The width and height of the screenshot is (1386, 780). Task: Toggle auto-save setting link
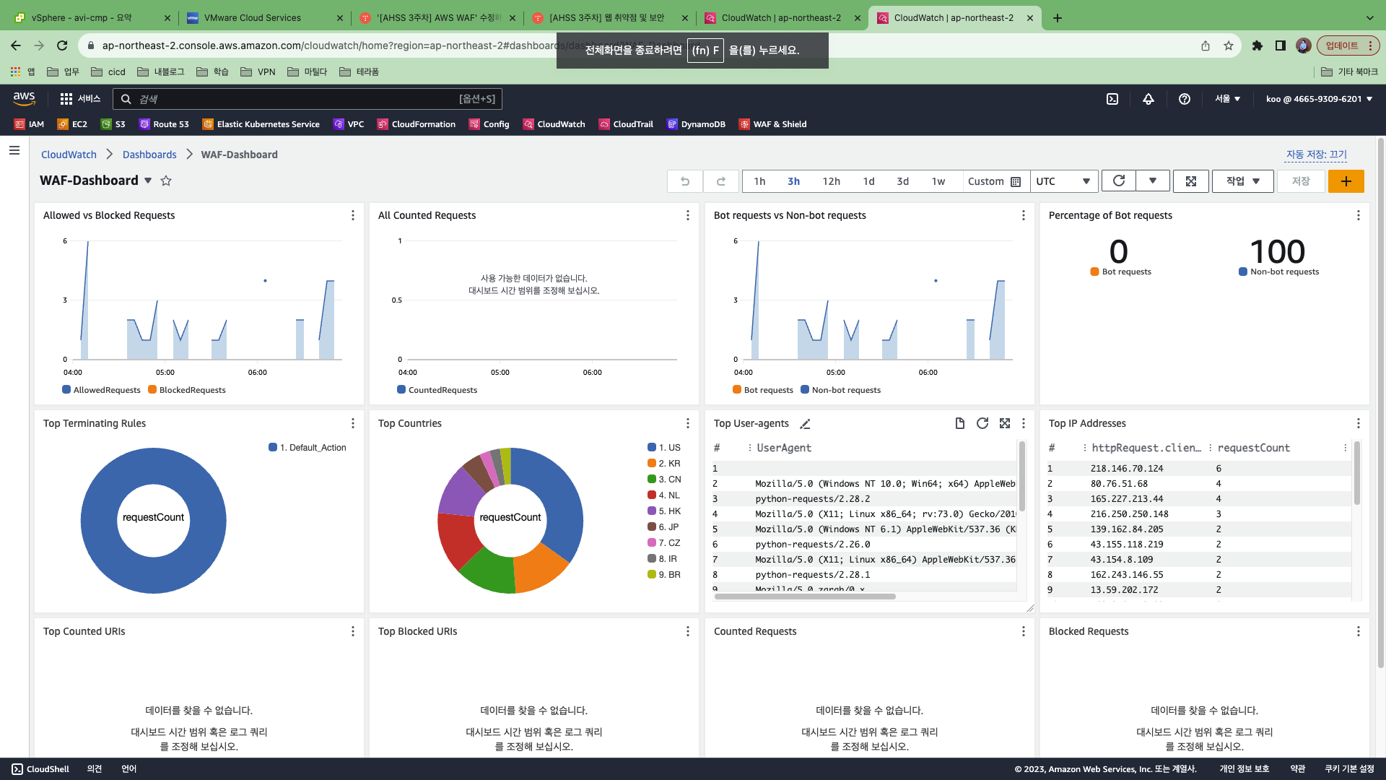coord(1316,155)
